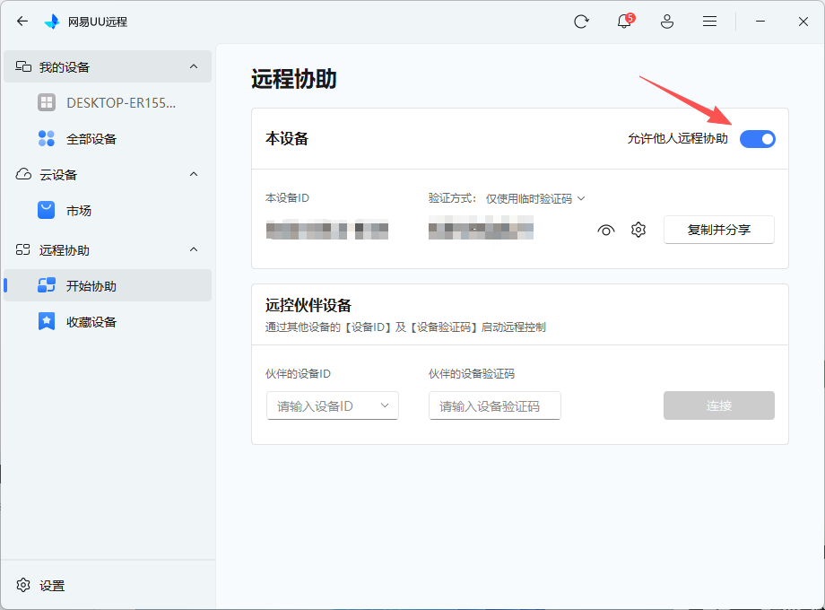Image resolution: width=825 pixels, height=610 pixels.
Task: Click the back arrow in the title bar
Action: coord(22,21)
